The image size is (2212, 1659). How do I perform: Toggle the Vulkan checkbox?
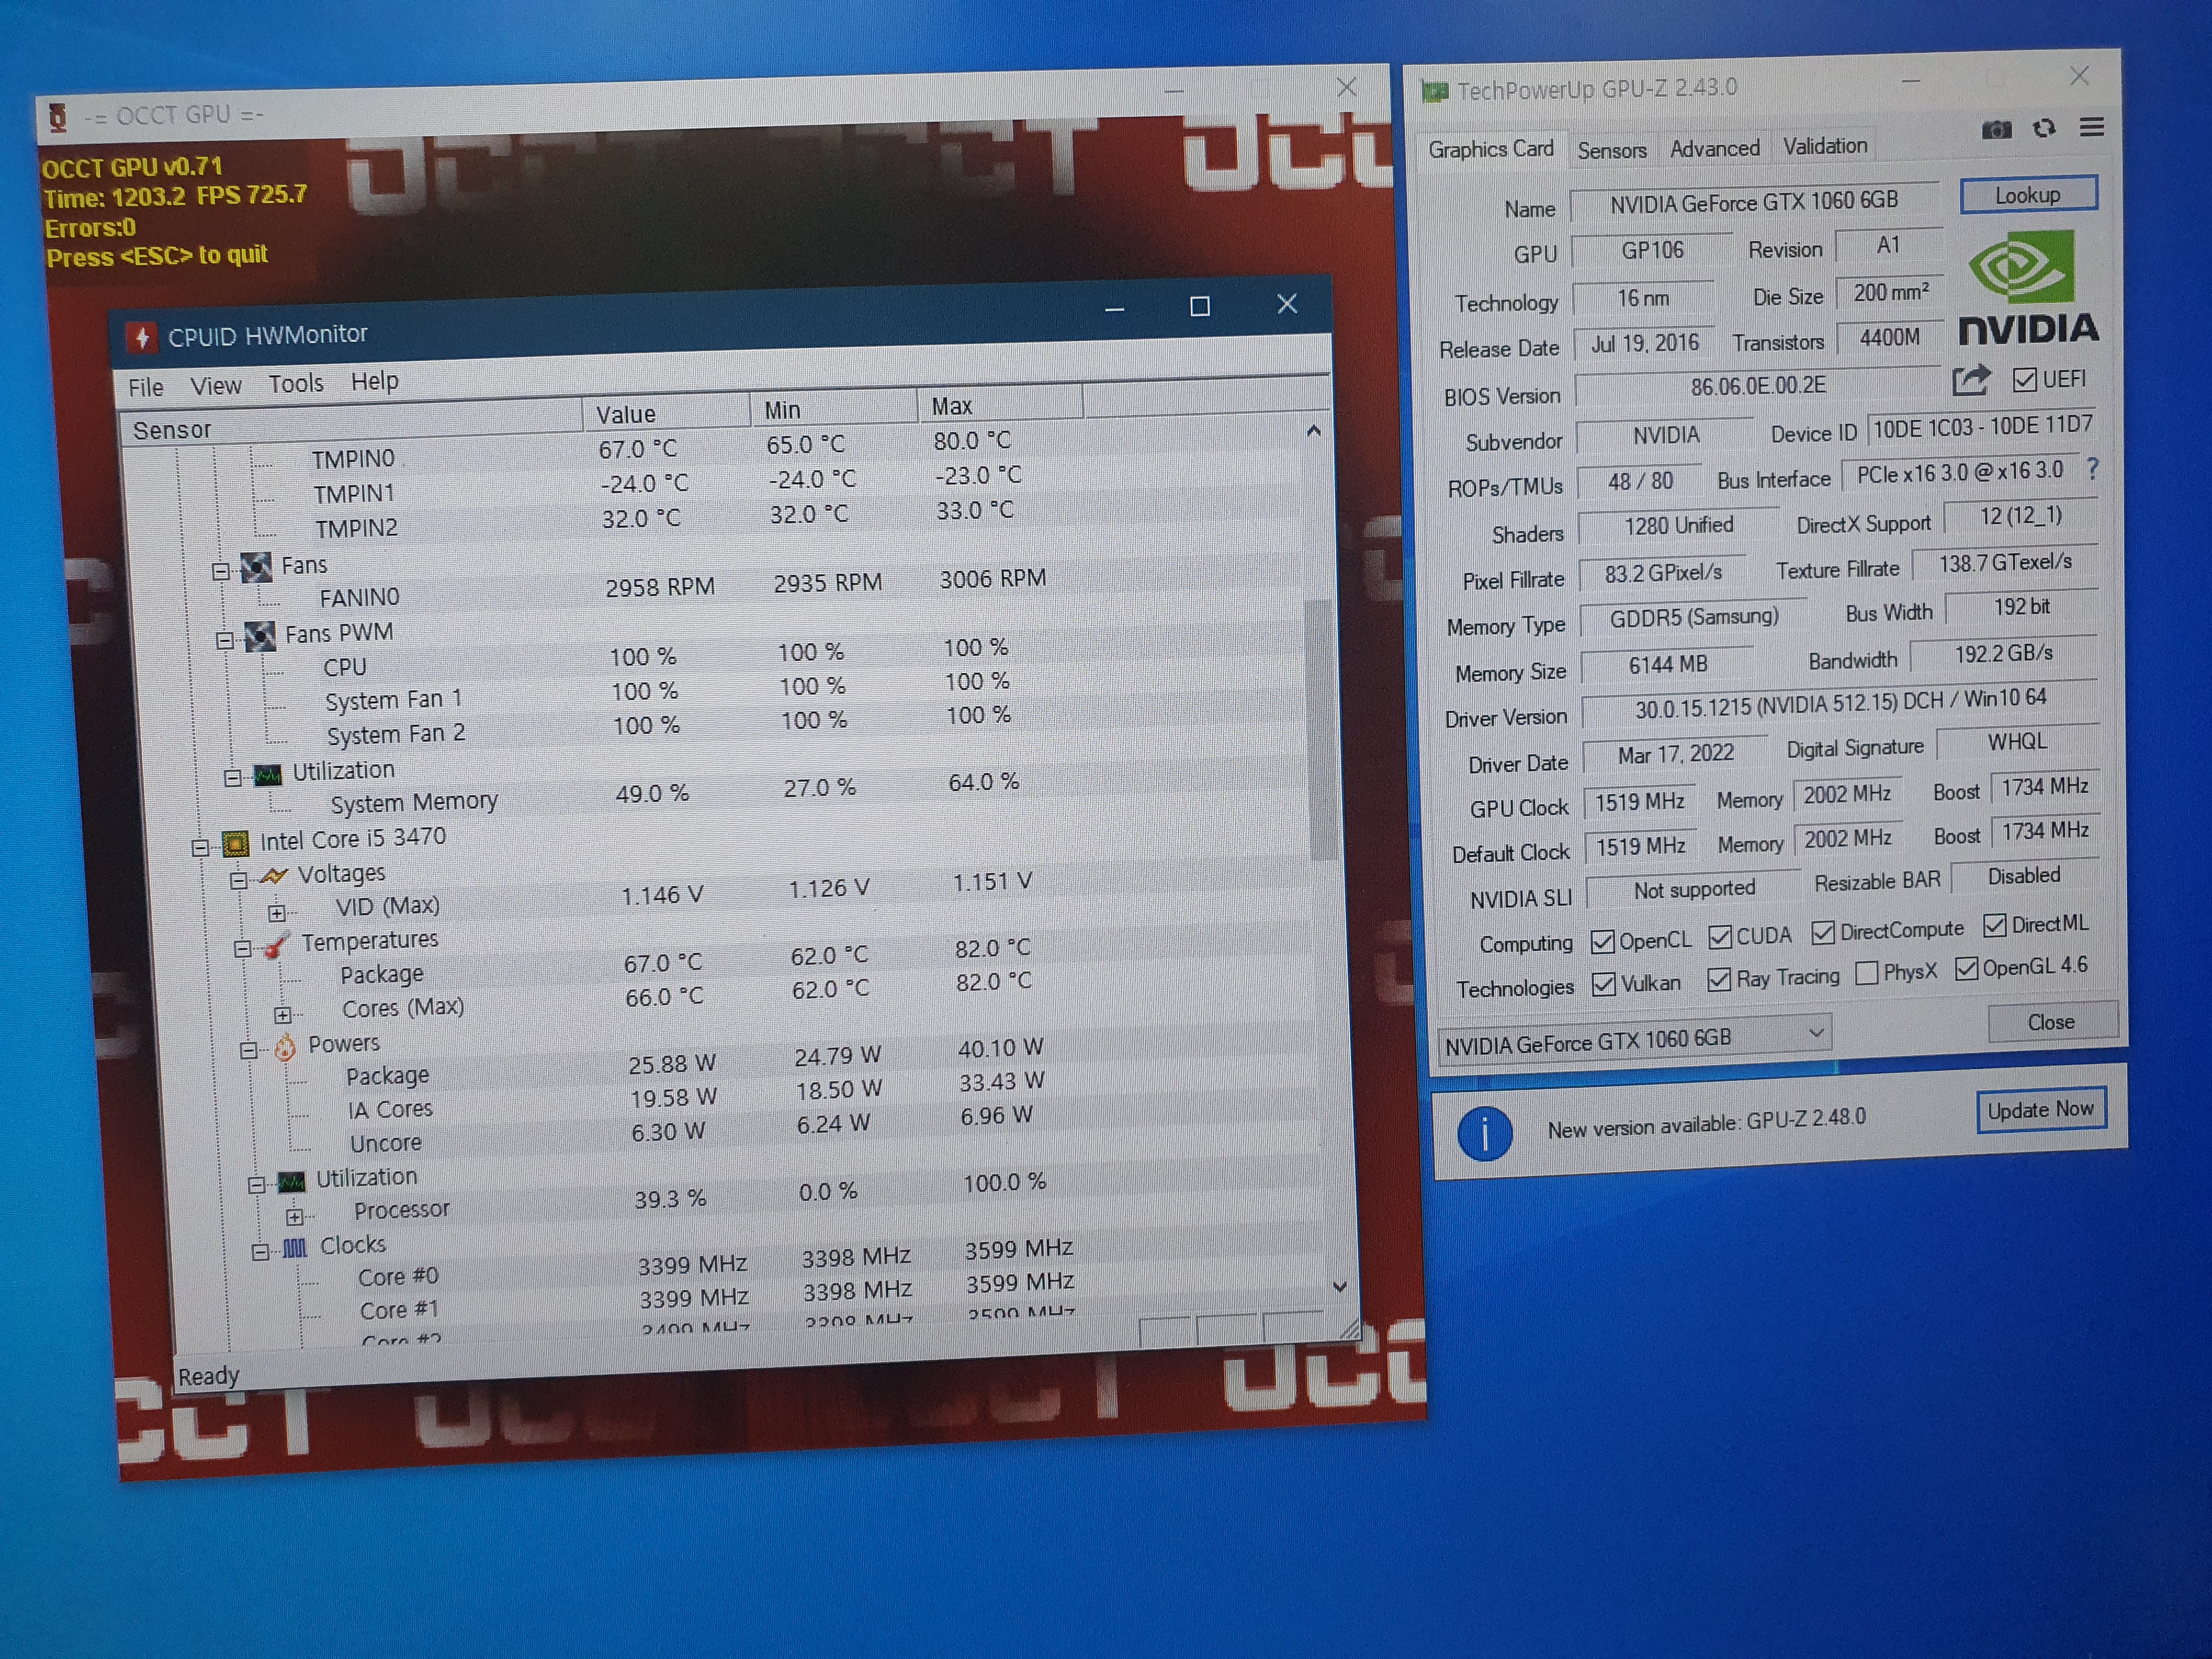pos(1603,984)
